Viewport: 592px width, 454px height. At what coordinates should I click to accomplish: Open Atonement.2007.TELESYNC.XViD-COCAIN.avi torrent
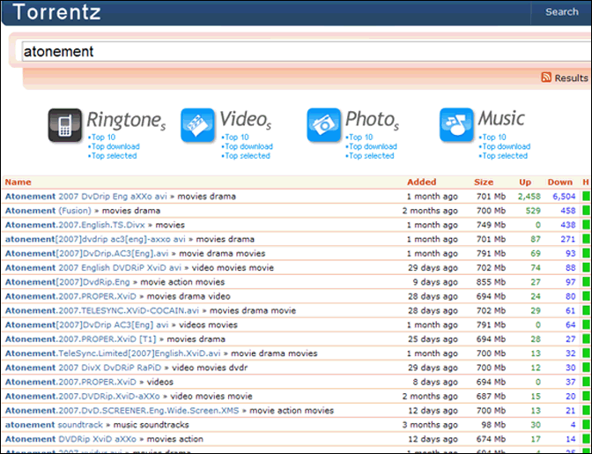pyautogui.click(x=102, y=311)
